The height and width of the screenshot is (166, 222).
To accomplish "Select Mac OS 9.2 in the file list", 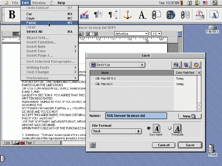I will [132, 78].
